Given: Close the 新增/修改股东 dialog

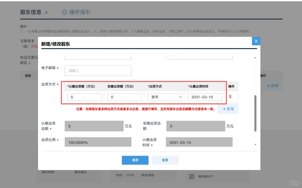Looking at the screenshot, I should 256,41.
